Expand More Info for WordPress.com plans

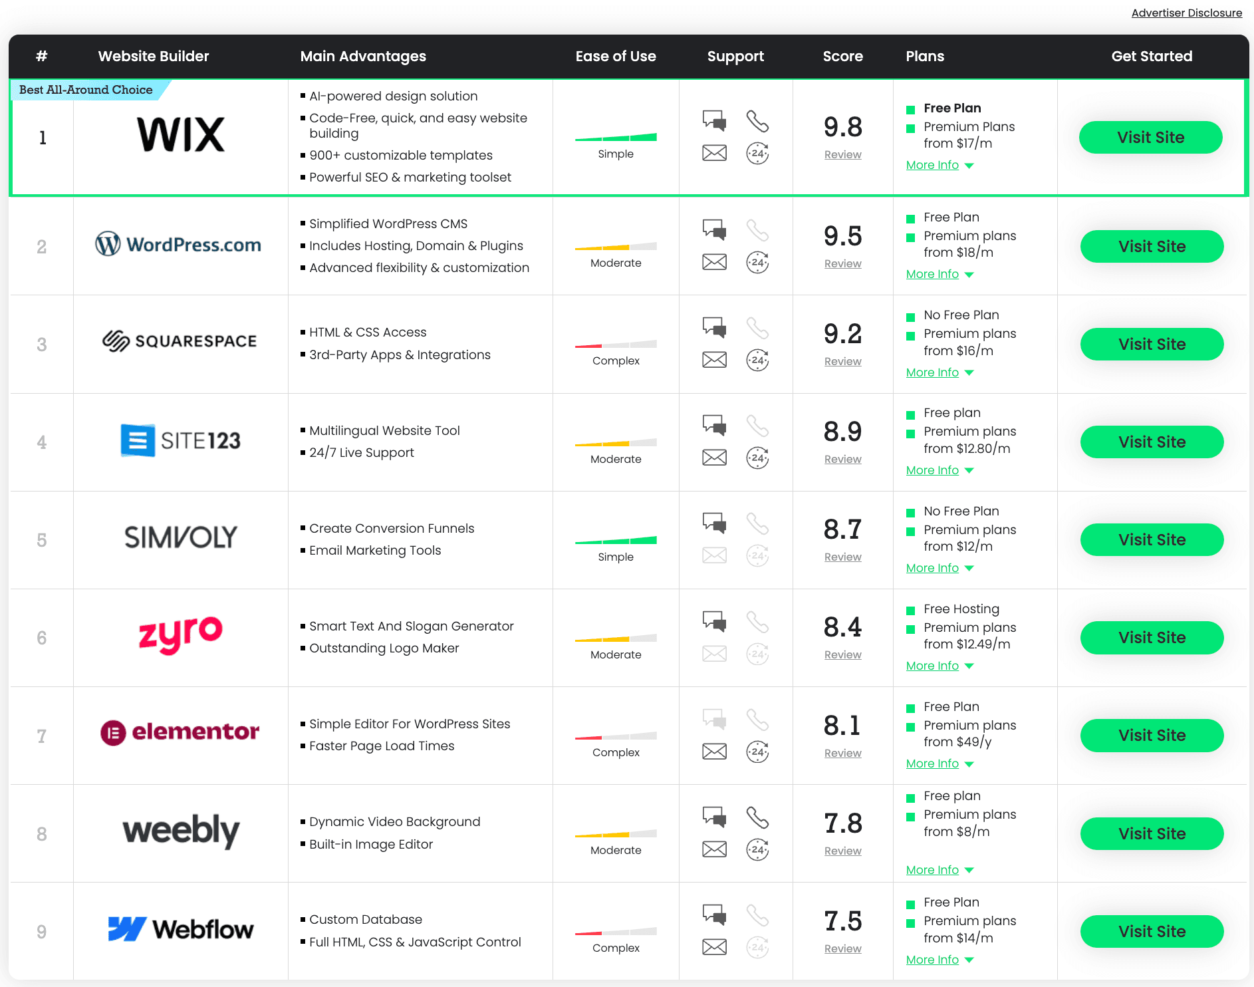940,274
